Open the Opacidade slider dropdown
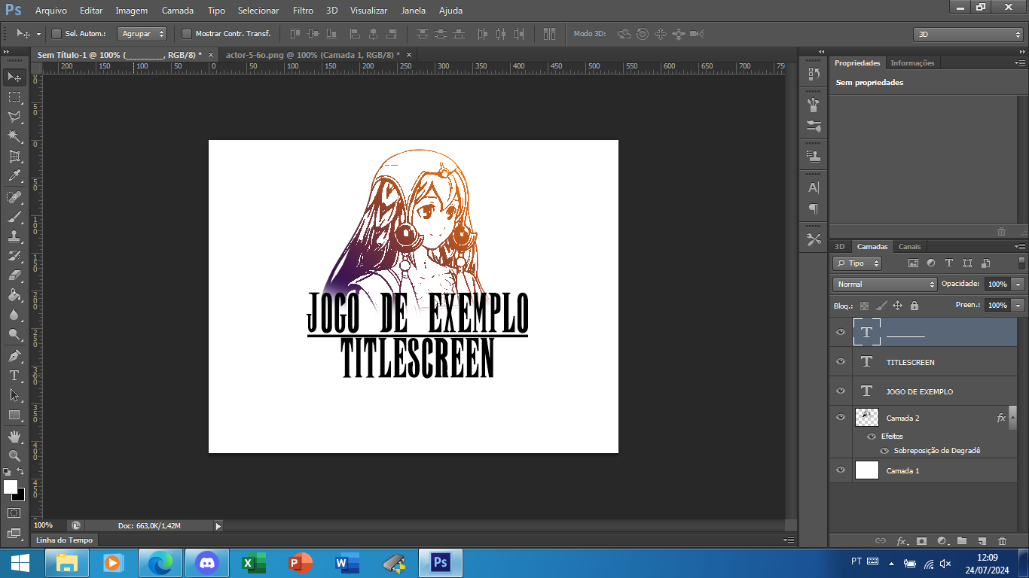This screenshot has height=578, width=1029. click(x=1018, y=284)
